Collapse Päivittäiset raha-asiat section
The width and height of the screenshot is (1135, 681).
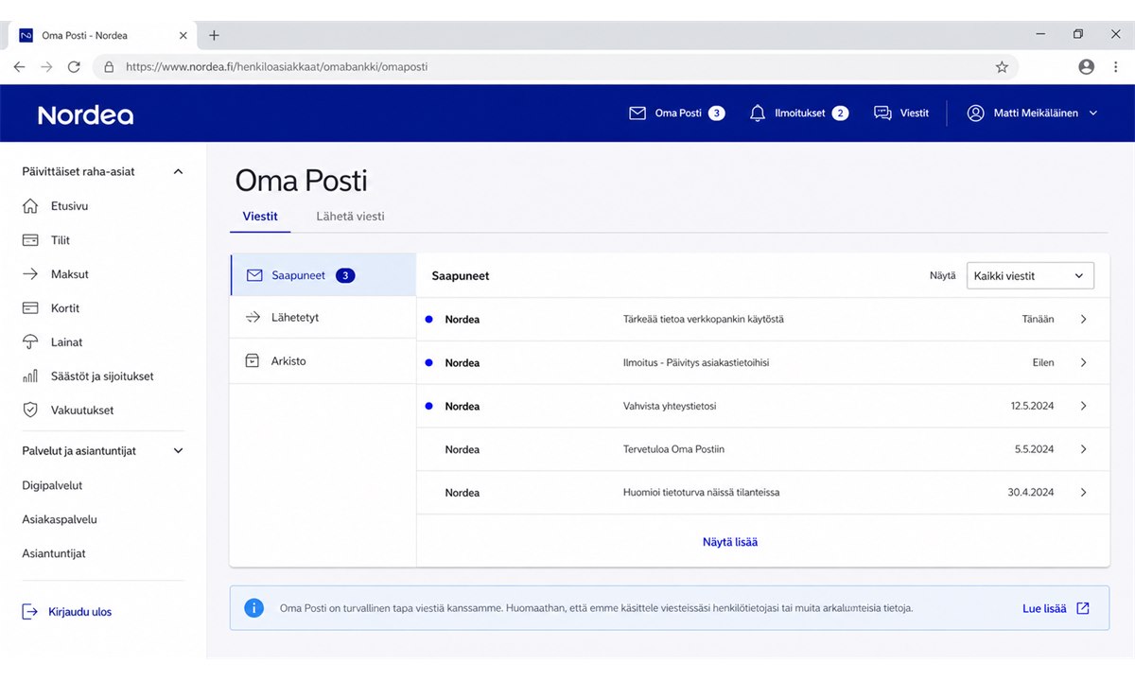pos(178,172)
